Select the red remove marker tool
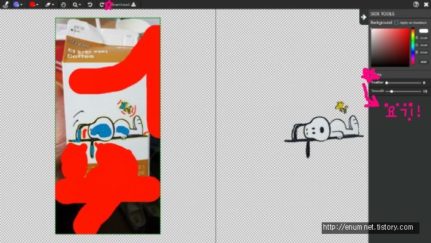431x243 pixels. (32, 4)
